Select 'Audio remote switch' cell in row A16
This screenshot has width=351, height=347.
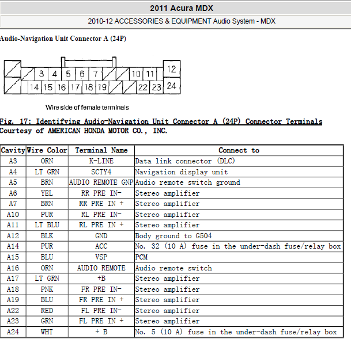[239, 268]
